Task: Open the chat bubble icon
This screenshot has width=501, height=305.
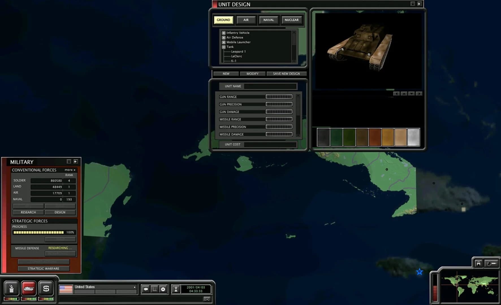Action: coord(145,289)
